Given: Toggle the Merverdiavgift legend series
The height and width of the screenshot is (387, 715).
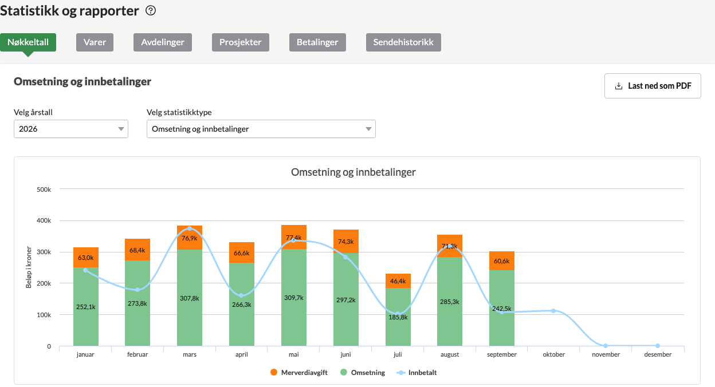Looking at the screenshot, I should tap(298, 373).
